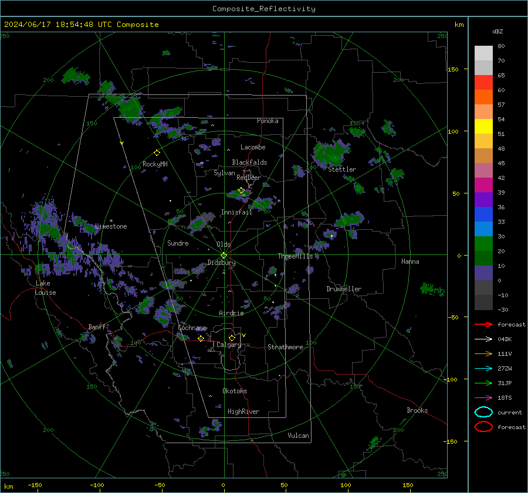Screen dimensions: 528x493
Task: Click the white plus marker west of Hanna
Action: tap(331, 236)
